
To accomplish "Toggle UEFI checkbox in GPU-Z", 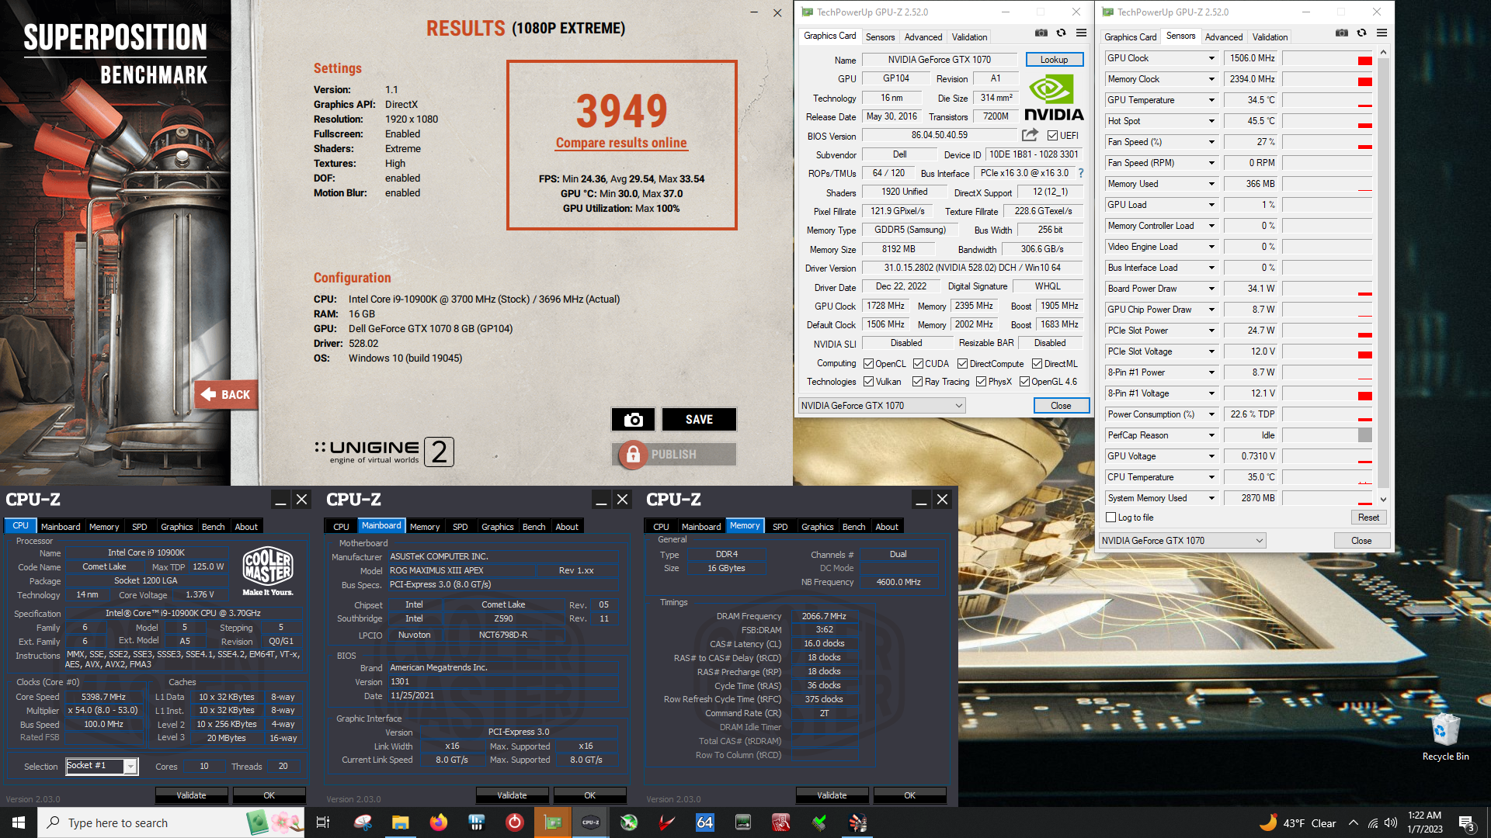I will pos(1052,135).
